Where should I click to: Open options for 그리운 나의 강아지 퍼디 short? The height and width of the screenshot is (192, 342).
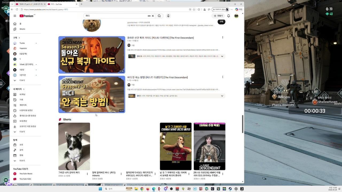click(87, 174)
